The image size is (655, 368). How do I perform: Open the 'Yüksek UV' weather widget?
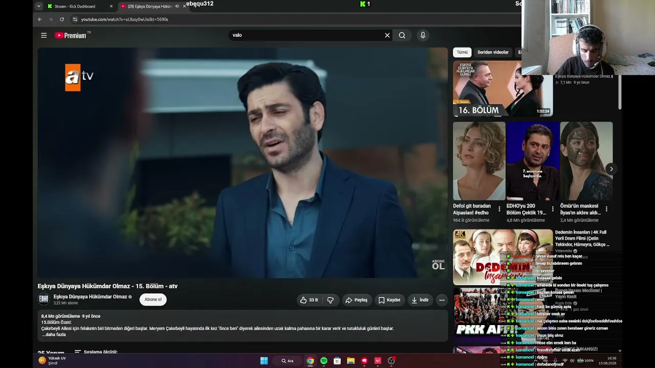click(x=53, y=360)
